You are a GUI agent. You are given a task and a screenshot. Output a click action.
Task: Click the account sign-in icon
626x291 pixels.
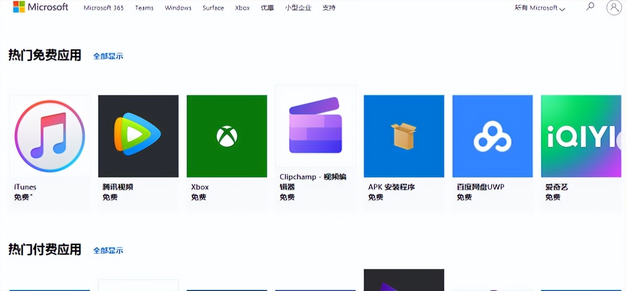coord(613,8)
